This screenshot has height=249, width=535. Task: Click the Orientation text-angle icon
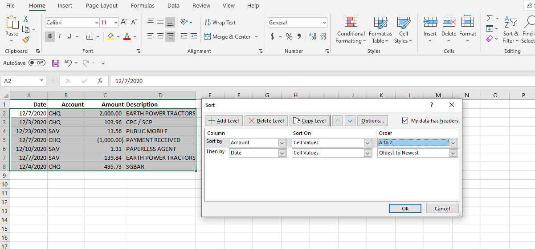pyautogui.click(x=184, y=22)
